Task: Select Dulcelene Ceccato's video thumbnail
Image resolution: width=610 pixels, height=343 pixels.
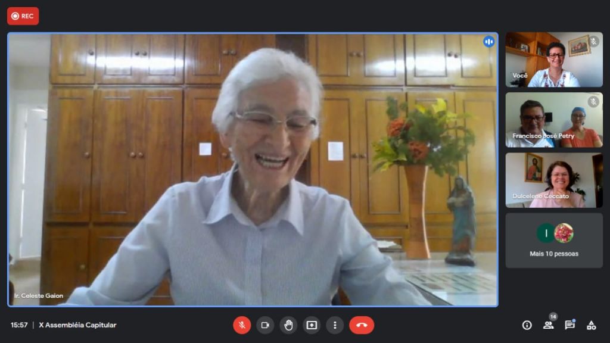Action: pyautogui.click(x=554, y=180)
